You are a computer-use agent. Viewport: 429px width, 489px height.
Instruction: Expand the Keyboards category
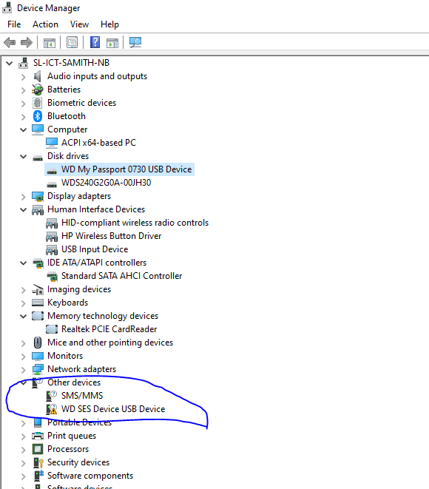coord(24,303)
